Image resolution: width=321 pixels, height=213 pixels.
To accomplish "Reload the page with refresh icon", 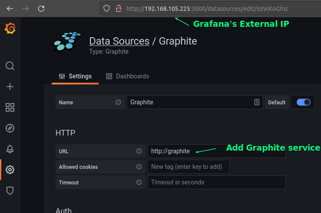I will [x=41, y=9].
